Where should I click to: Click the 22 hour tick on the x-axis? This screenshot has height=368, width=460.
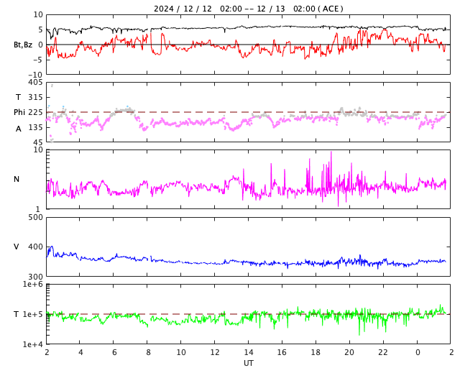(383, 353)
